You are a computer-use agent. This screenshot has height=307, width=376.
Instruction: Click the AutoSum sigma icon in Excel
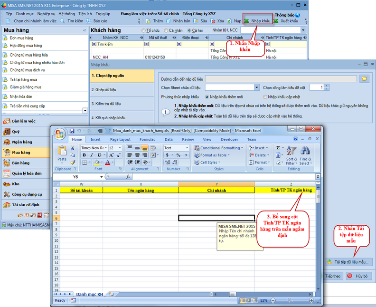pos(278,148)
